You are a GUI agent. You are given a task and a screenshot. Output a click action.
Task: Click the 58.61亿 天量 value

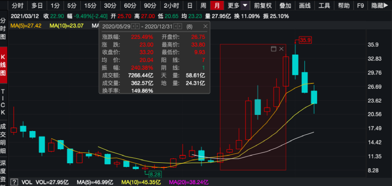pos(195,75)
